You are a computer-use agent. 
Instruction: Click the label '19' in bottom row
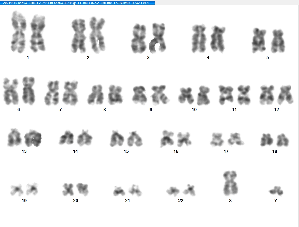(x=24, y=201)
